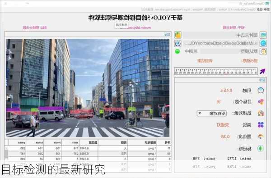This screenshot has height=178, width=271.
Task: Open the 菜单 menu
Action: click(266, 9)
